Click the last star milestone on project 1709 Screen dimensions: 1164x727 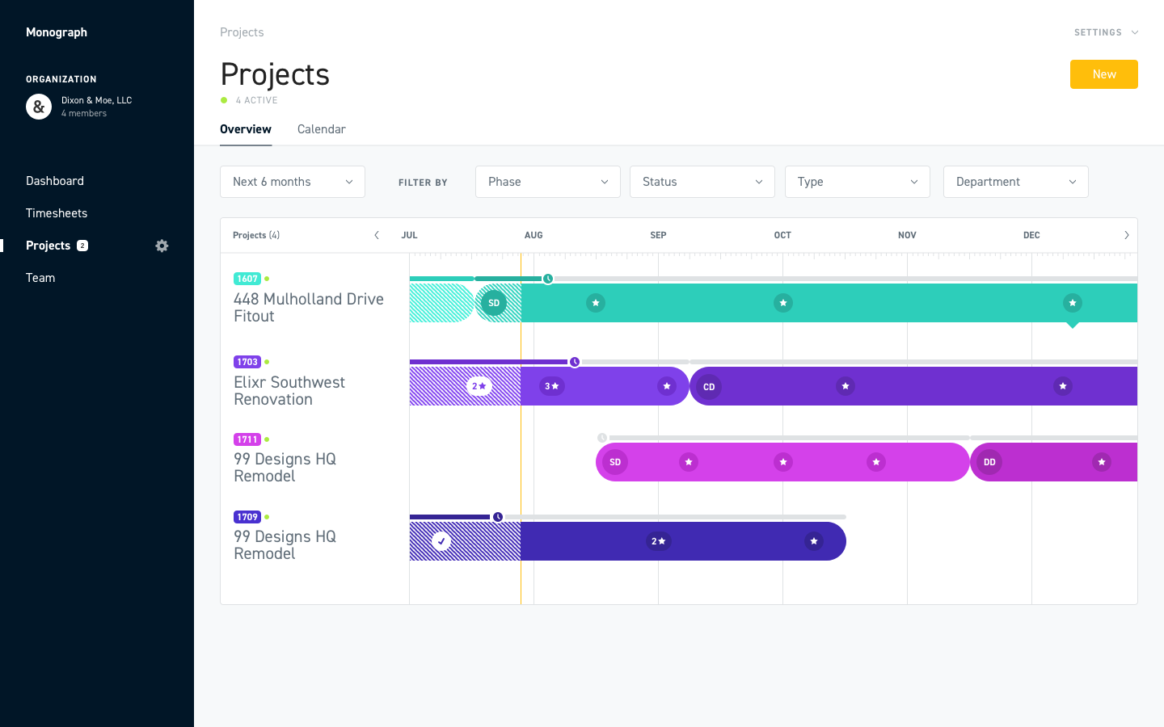tap(814, 541)
